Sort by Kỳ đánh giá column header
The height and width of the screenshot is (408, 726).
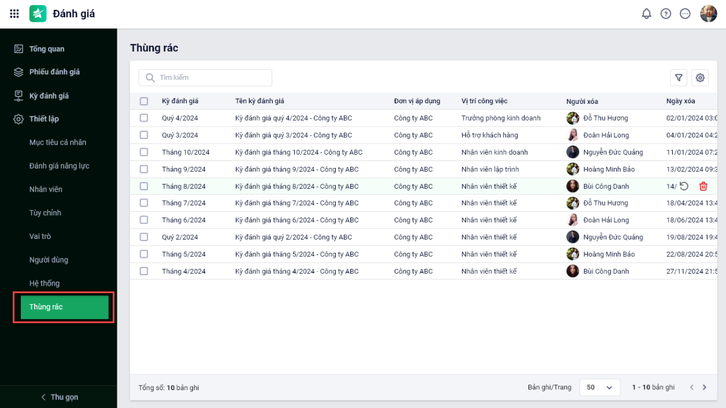click(x=180, y=101)
